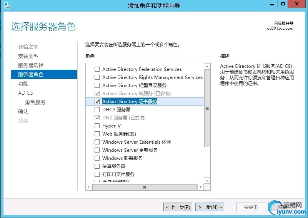The height and width of the screenshot is (218, 308).
Task: Click roles list scroll down arrow
Action: click(x=207, y=180)
